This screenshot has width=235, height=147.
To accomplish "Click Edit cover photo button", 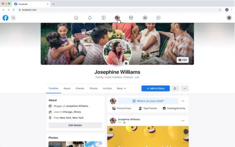I will (x=183, y=60).
